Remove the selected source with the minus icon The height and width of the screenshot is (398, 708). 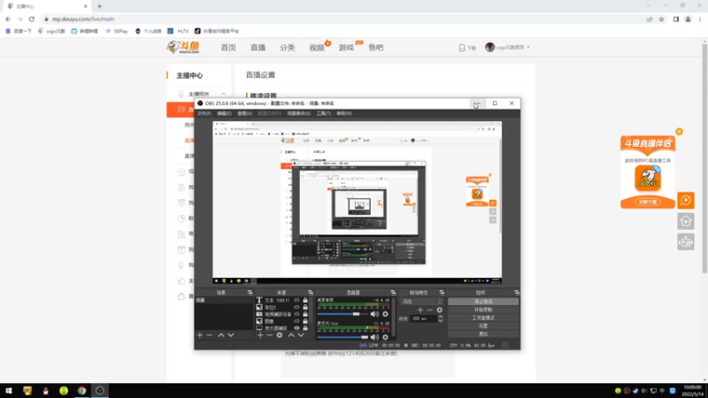pyautogui.click(x=270, y=335)
